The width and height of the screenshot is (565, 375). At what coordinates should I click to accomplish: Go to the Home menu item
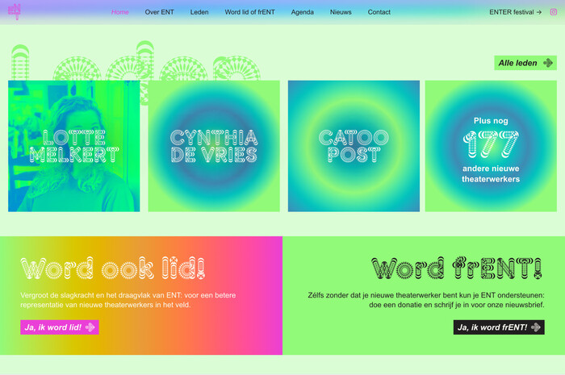pyautogui.click(x=120, y=12)
